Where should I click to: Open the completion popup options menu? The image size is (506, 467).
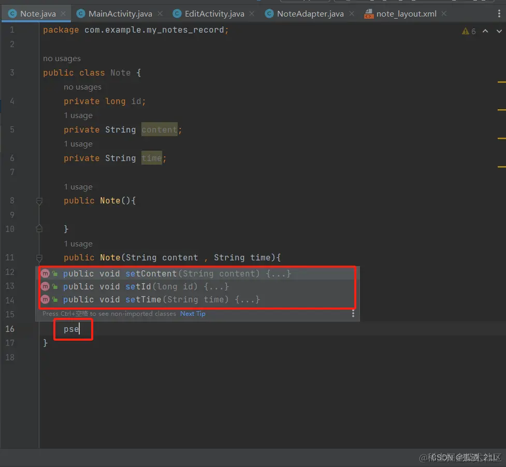(x=353, y=313)
